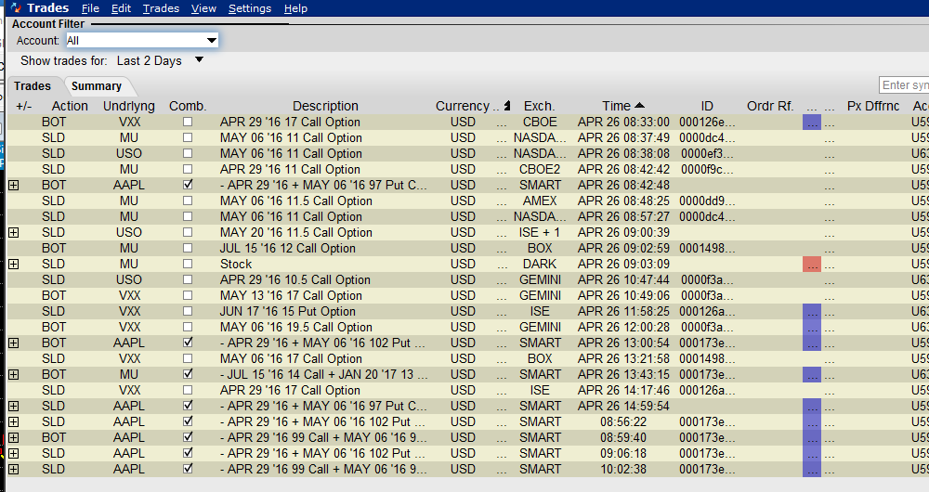Click the sort arrow on Time column

coord(639,106)
